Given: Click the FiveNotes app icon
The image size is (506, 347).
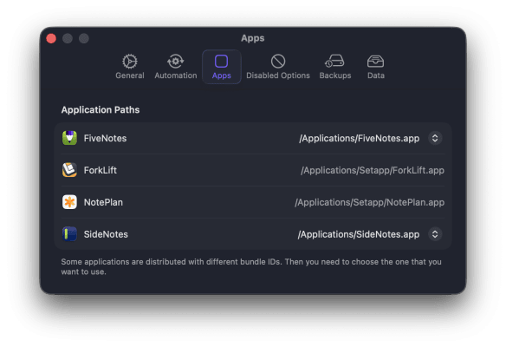Looking at the screenshot, I should coord(69,138).
